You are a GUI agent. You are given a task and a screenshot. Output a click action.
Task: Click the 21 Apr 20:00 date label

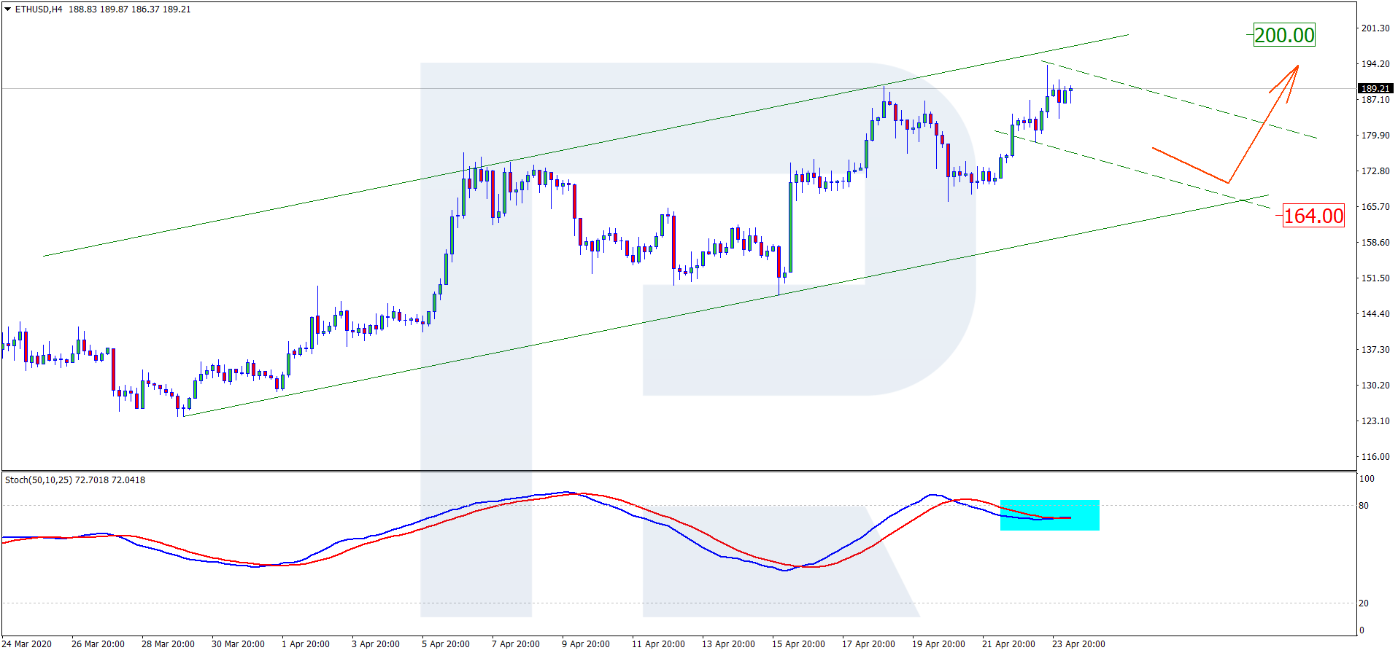(1008, 644)
